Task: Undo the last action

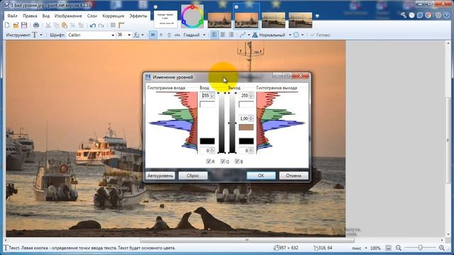Action: (93, 25)
